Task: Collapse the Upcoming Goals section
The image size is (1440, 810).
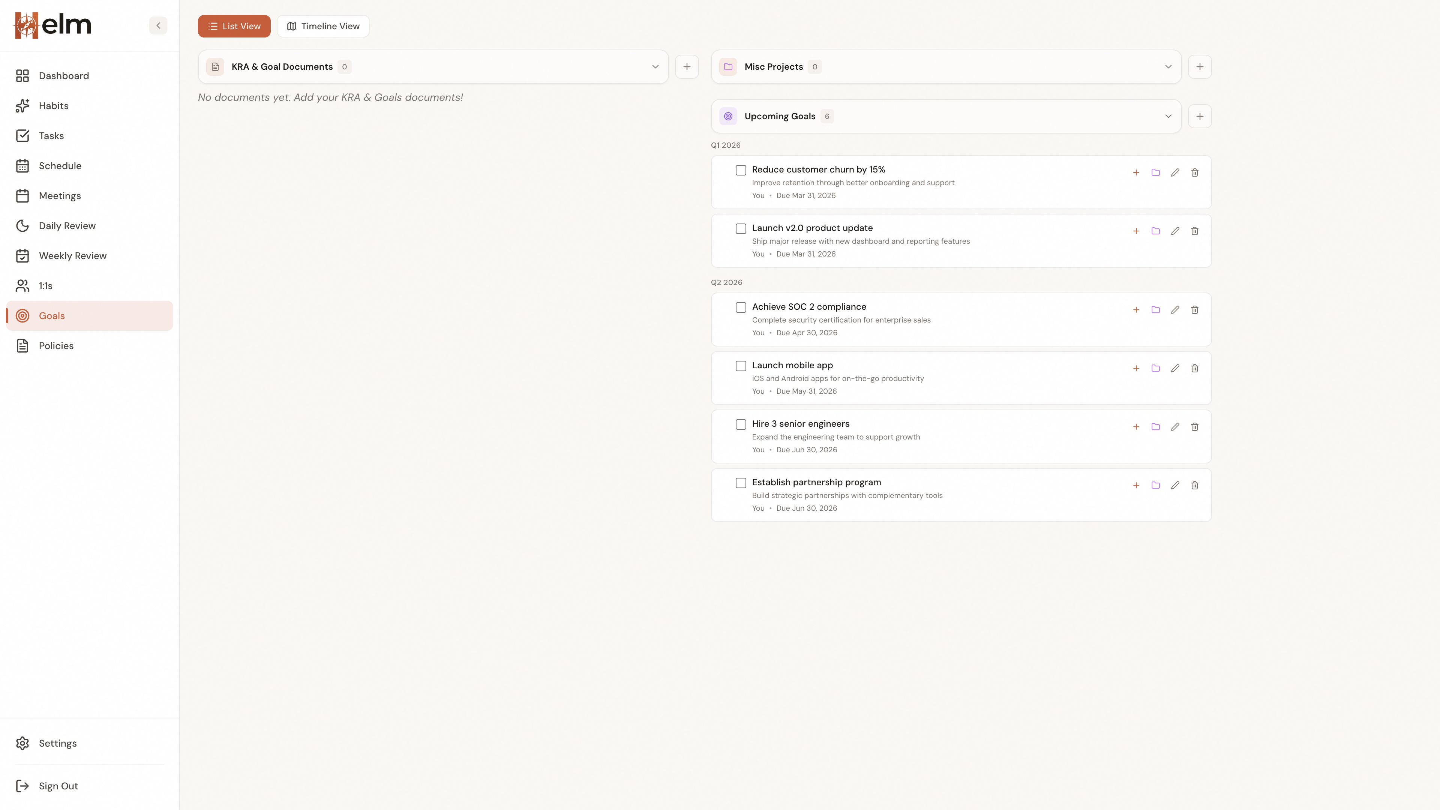Action: 1168,116
